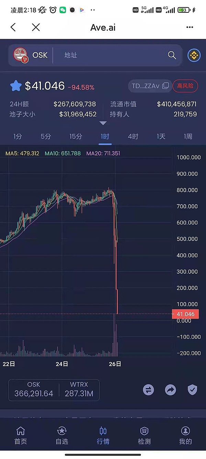The height and width of the screenshot is (459, 206).
Task: Open the Binance chain selector icon
Action: (194, 55)
